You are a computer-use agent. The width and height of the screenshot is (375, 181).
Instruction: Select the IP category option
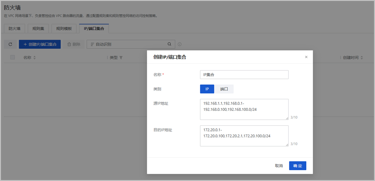pyautogui.click(x=207, y=89)
